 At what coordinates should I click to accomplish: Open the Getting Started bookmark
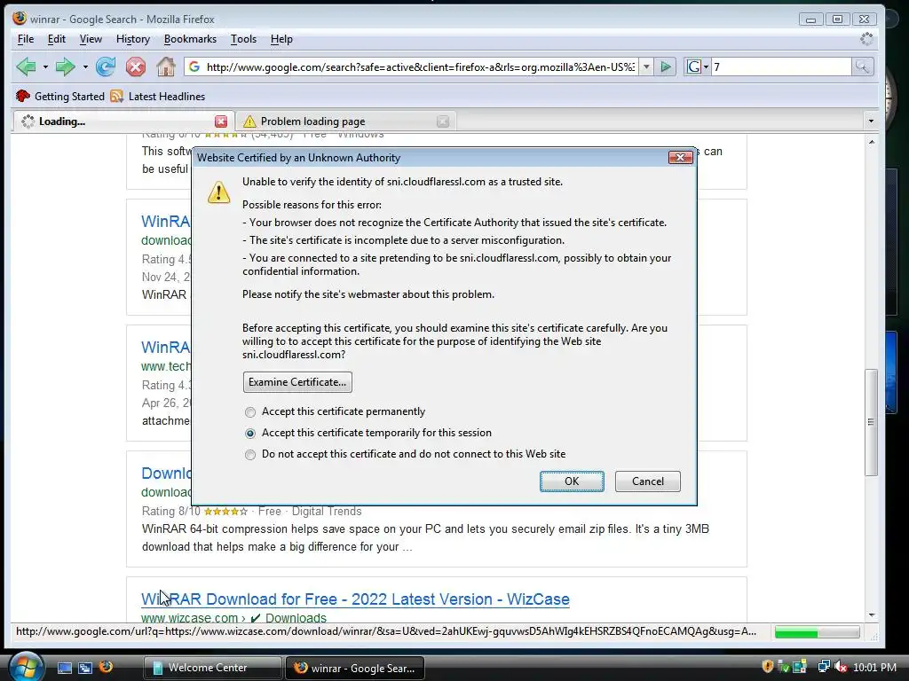(60, 96)
